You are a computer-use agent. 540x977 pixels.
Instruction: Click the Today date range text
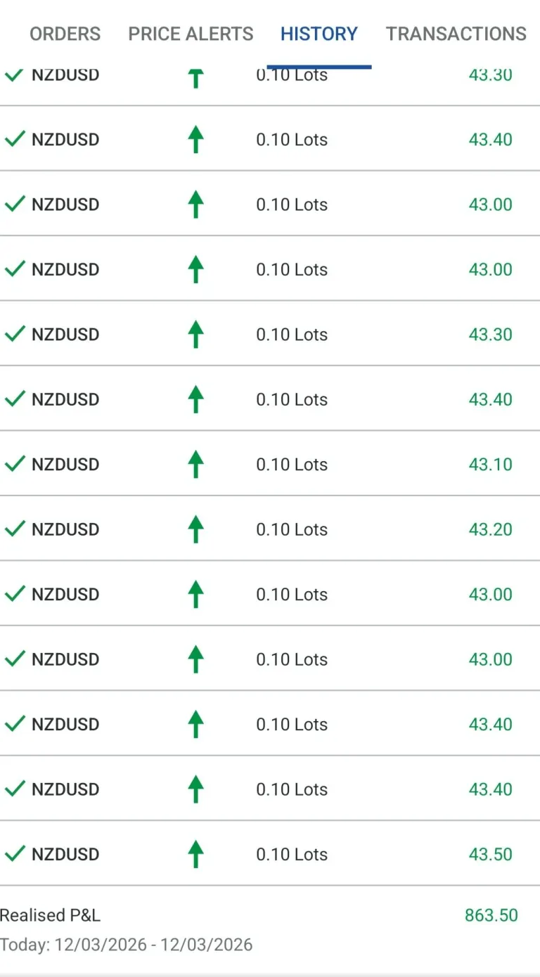pos(127,944)
